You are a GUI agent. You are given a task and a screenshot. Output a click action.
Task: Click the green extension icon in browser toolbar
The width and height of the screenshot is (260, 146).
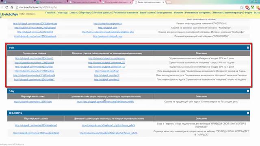(x=252, y=7)
